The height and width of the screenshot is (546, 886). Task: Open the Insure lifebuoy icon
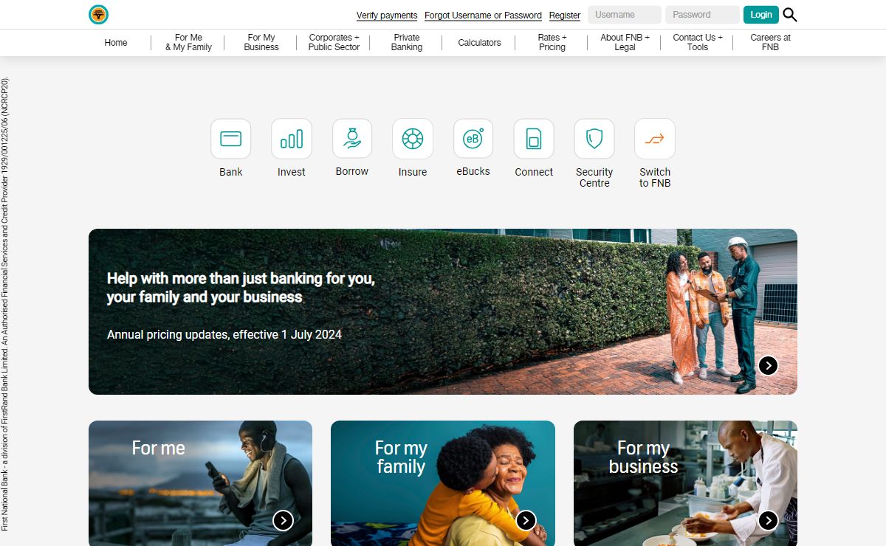click(x=413, y=139)
